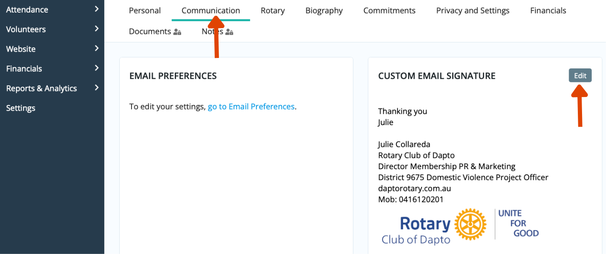
Task: Expand the Financials sidebar chevron
Action: pos(97,68)
